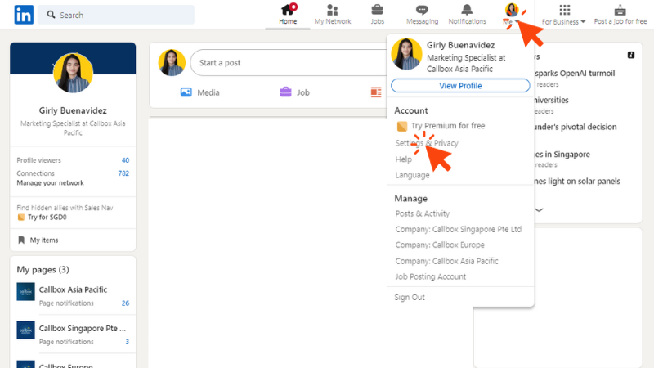
Task: Click Girly Buenavidez name in dropdown
Action: (x=460, y=45)
